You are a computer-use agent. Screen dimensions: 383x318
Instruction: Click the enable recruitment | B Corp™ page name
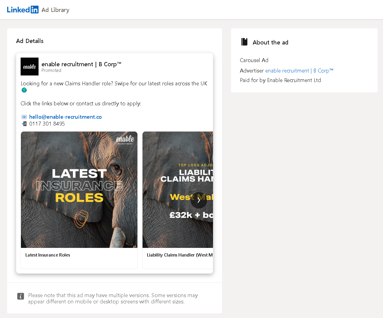tap(81, 64)
